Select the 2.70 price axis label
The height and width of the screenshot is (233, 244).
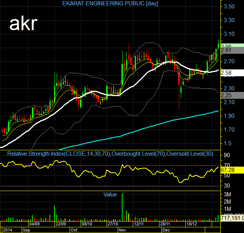point(229,61)
